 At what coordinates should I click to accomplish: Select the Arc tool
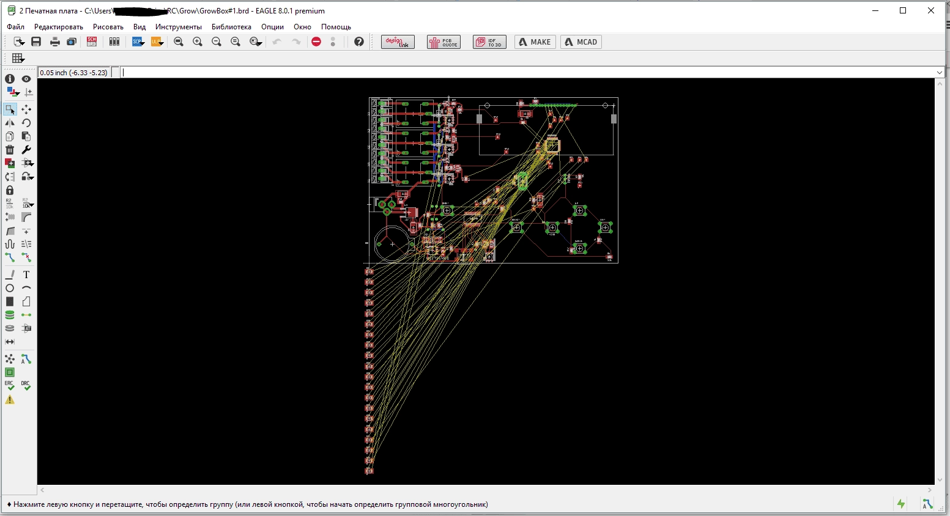tap(26, 288)
